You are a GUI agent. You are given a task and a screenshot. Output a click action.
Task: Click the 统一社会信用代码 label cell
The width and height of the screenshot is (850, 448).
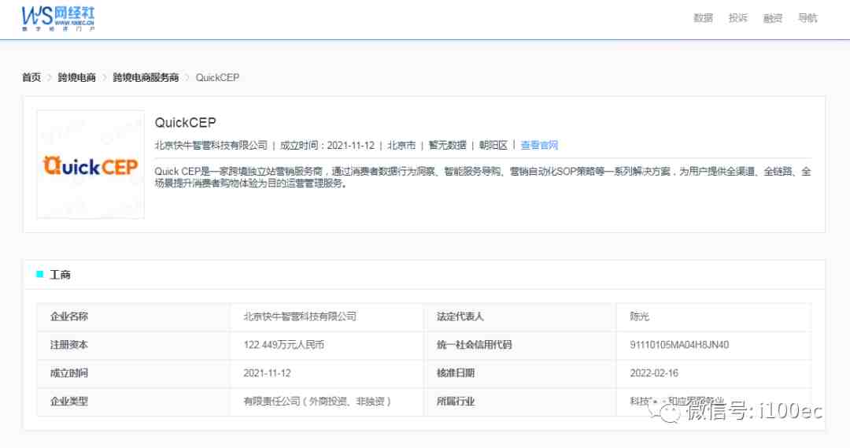pyautogui.click(x=520, y=345)
